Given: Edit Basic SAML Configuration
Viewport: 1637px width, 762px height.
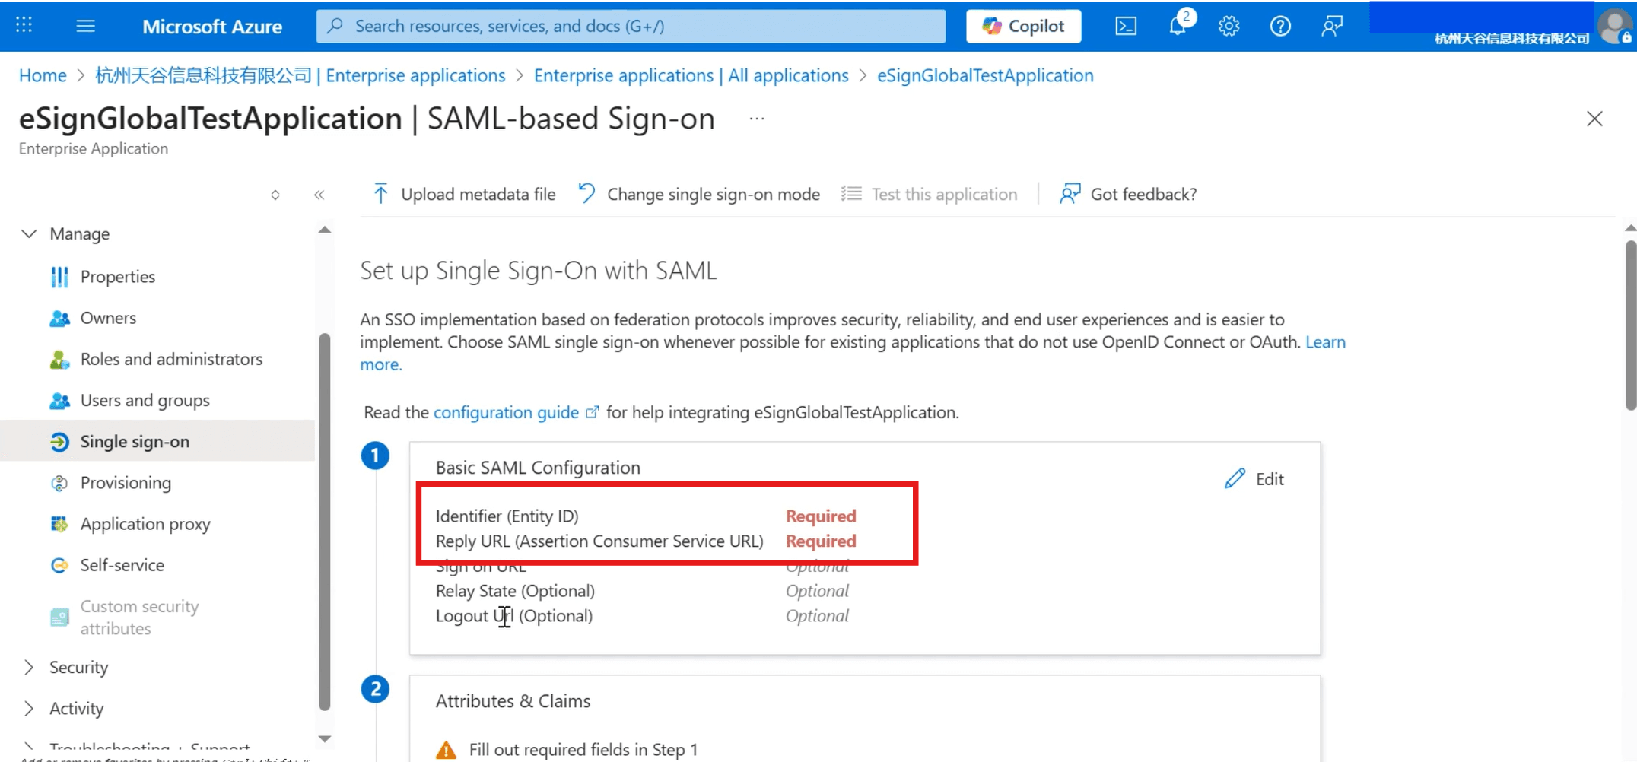Looking at the screenshot, I should point(1254,479).
